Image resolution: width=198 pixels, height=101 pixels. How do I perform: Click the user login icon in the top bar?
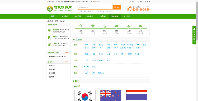(130, 2)
